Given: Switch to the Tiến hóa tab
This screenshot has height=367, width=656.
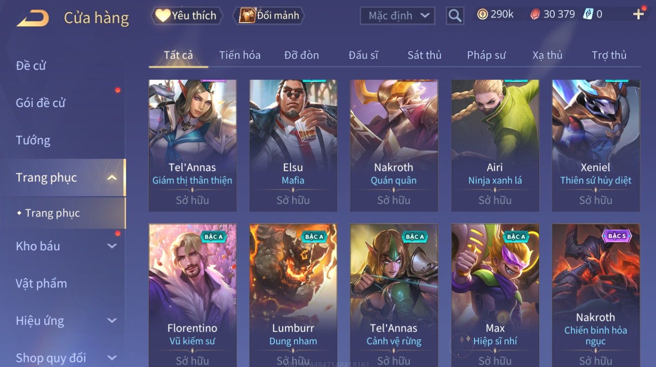Looking at the screenshot, I should click(240, 55).
